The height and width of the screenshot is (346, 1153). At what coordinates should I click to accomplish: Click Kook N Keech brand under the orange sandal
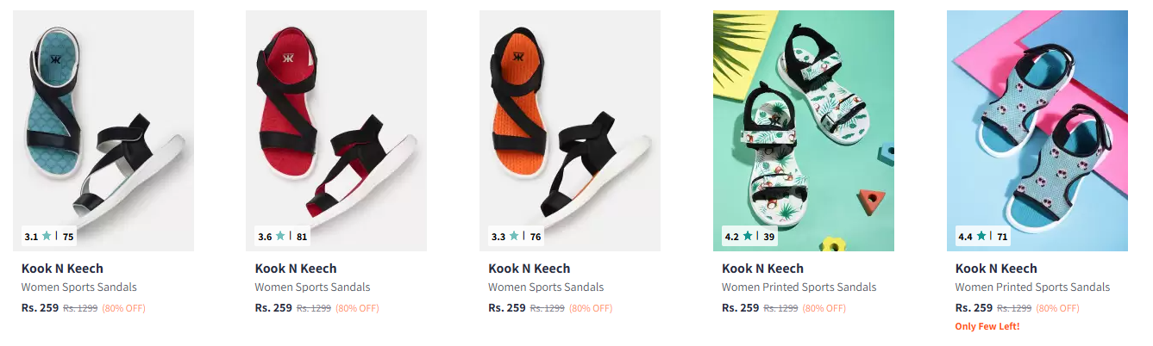(530, 269)
